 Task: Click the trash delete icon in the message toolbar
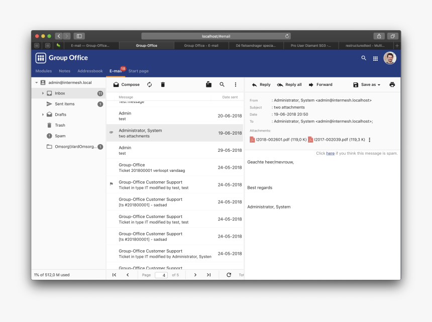pyautogui.click(x=163, y=85)
